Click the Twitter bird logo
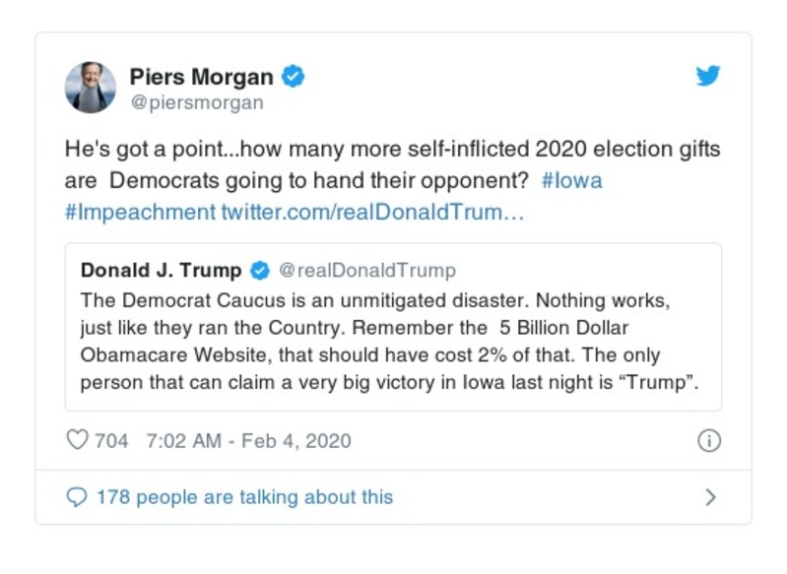This screenshot has height=574, width=787. [x=708, y=77]
